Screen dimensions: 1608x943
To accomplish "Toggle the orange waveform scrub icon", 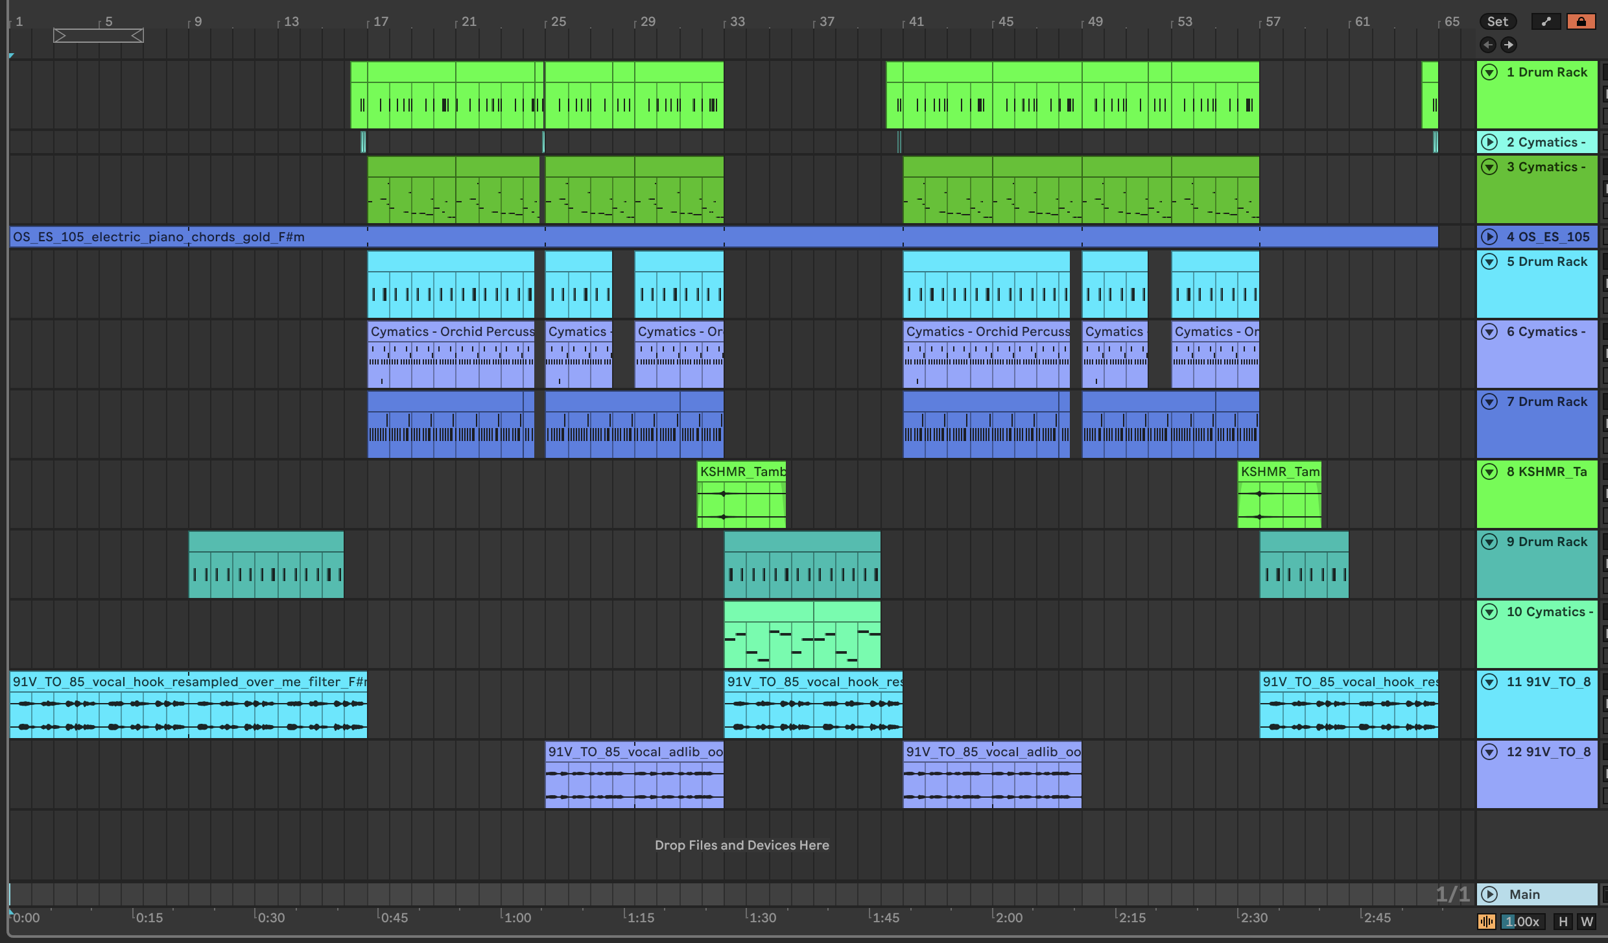I will 1486,921.
